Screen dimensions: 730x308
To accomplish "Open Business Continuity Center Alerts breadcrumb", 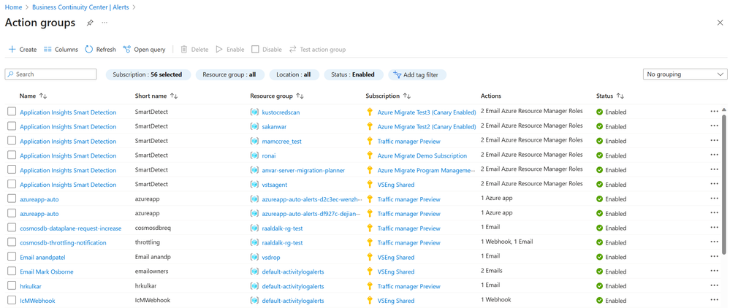I will (81, 7).
